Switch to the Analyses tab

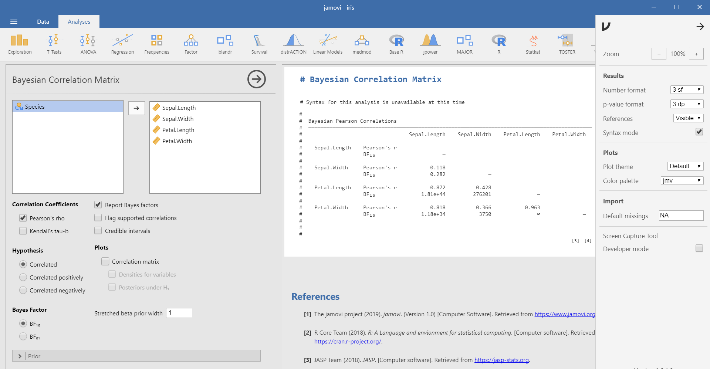[x=79, y=22]
